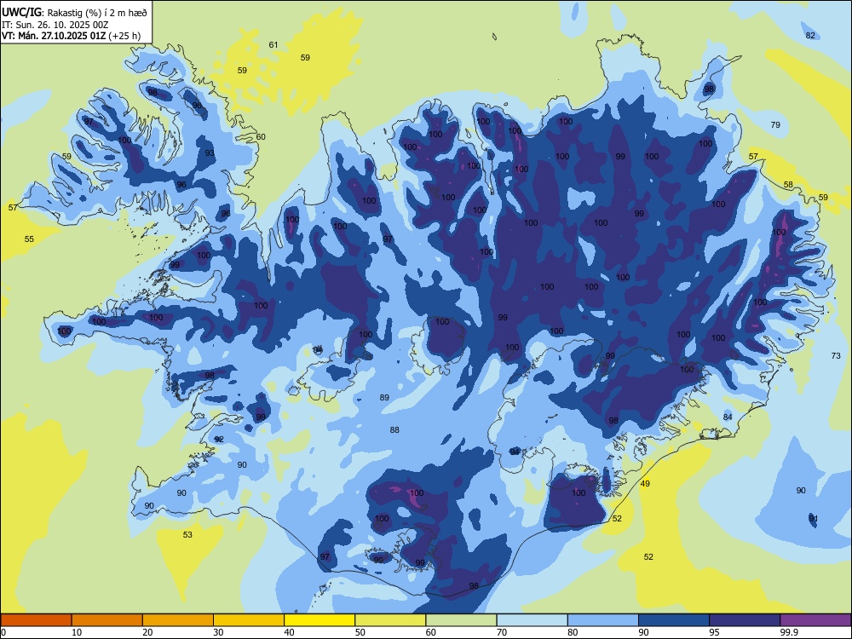Viewport: 852px width, 639px height.
Task: Click the '55' humidity value on map
Action: 29,239
